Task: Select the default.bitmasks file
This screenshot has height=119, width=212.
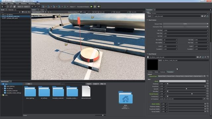Action: coord(86,93)
